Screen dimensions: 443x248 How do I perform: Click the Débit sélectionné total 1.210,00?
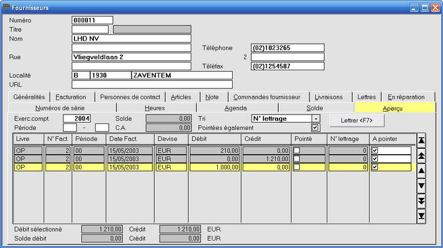pos(102,229)
